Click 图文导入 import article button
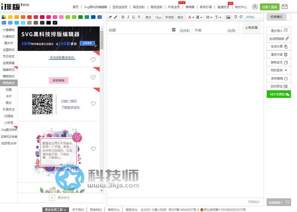The height and width of the screenshot is (212, 297). tap(279, 30)
